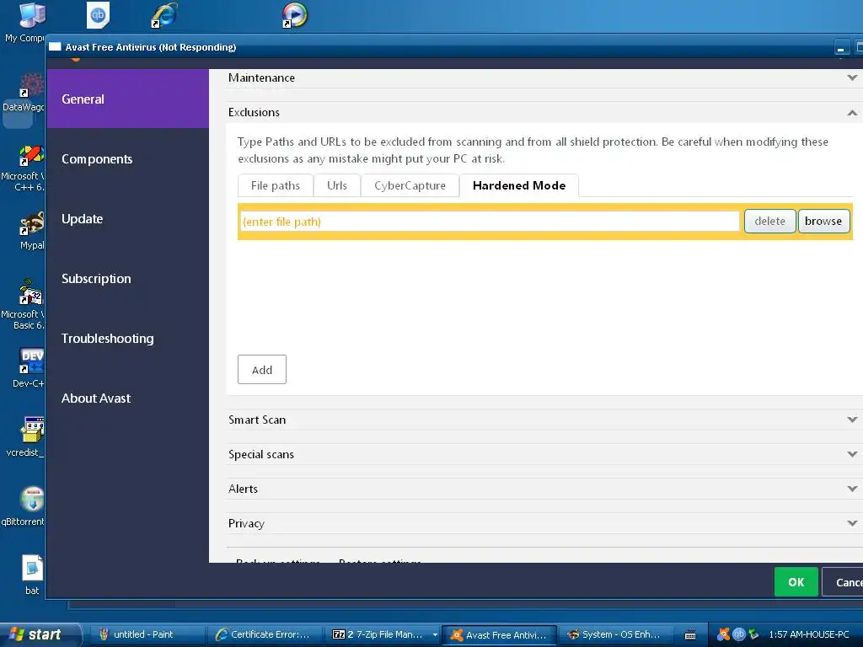The image size is (863, 647).
Task: Select the Microsoft Visual C++ 6 desktop icon
Action: point(23,168)
